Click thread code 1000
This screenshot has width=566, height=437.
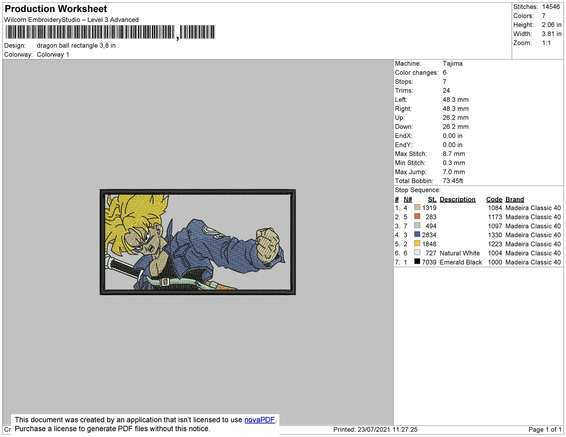(x=495, y=262)
